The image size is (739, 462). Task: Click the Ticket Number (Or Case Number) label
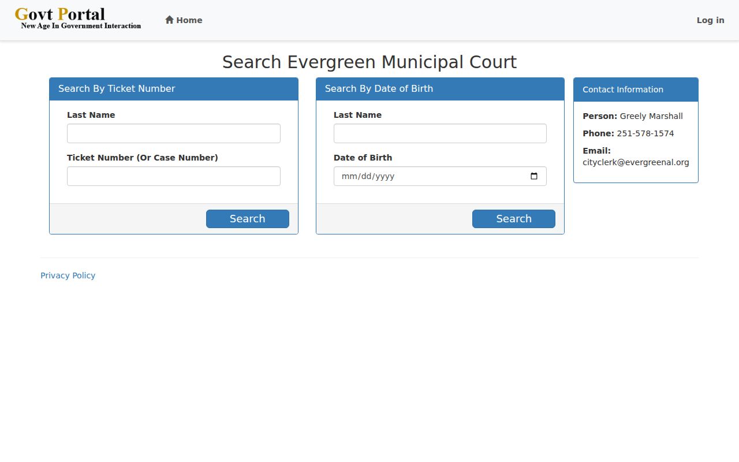pyautogui.click(x=143, y=158)
